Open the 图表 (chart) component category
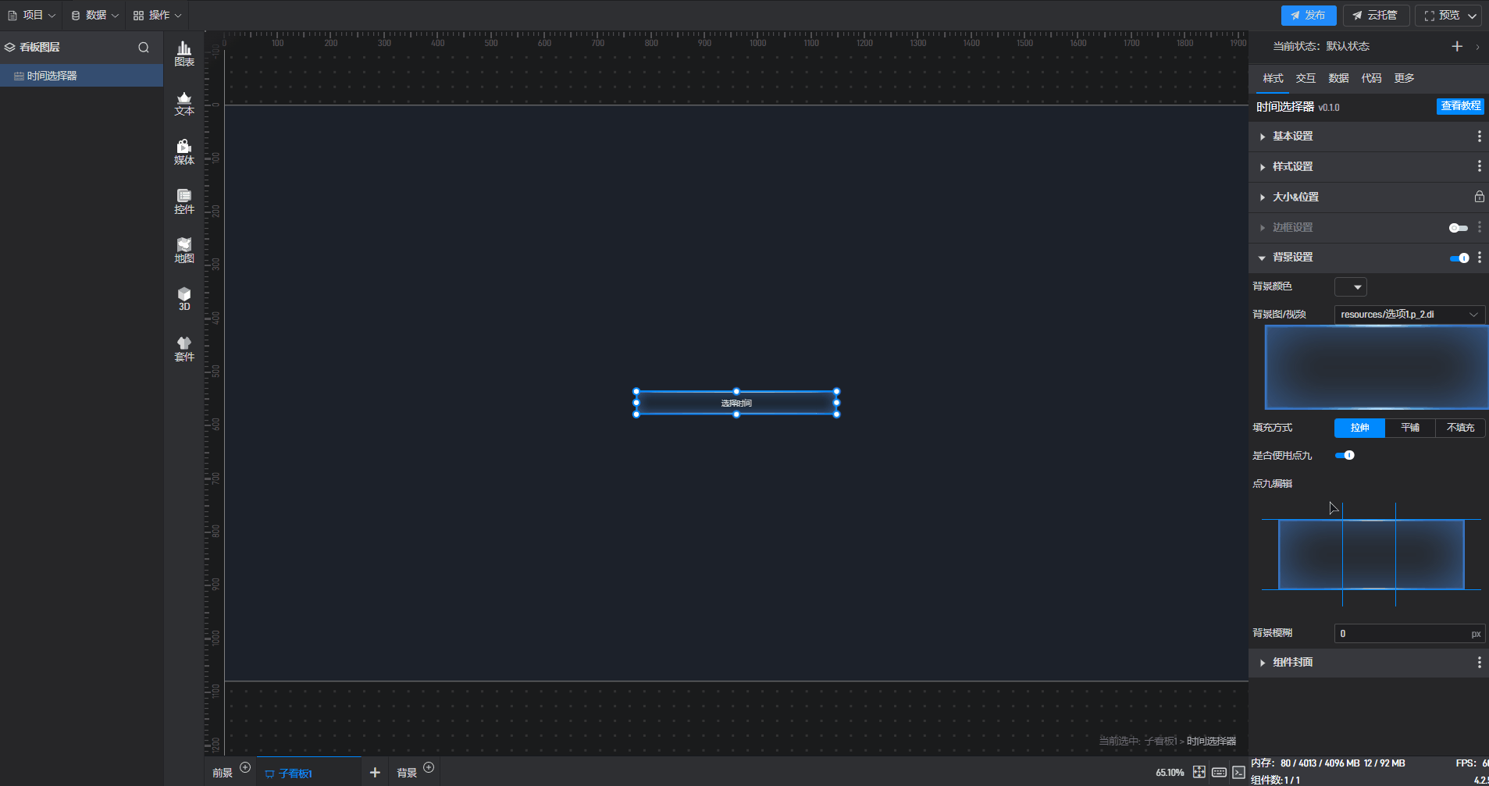This screenshot has height=786, width=1489. 184,54
